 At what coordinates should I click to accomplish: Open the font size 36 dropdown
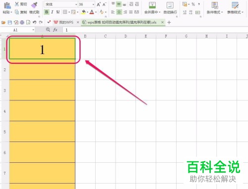pos(93,4)
